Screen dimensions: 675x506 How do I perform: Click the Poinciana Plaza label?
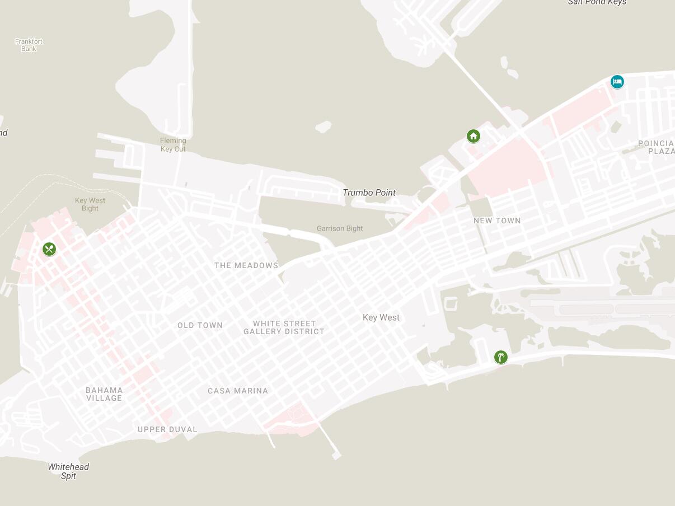[x=657, y=147]
